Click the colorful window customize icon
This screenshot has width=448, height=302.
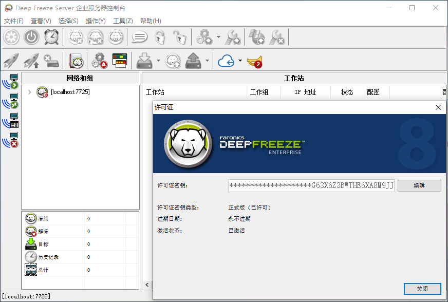click(x=120, y=61)
